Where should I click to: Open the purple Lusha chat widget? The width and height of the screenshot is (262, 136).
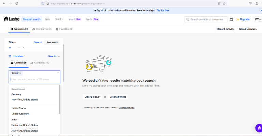click(259, 128)
